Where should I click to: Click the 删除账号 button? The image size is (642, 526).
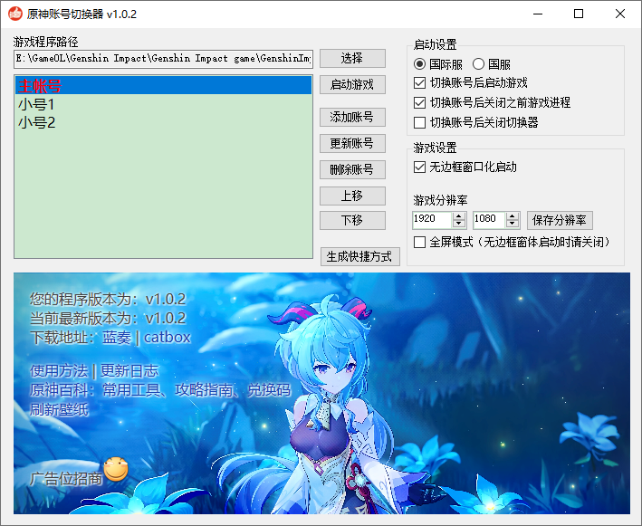point(352,170)
